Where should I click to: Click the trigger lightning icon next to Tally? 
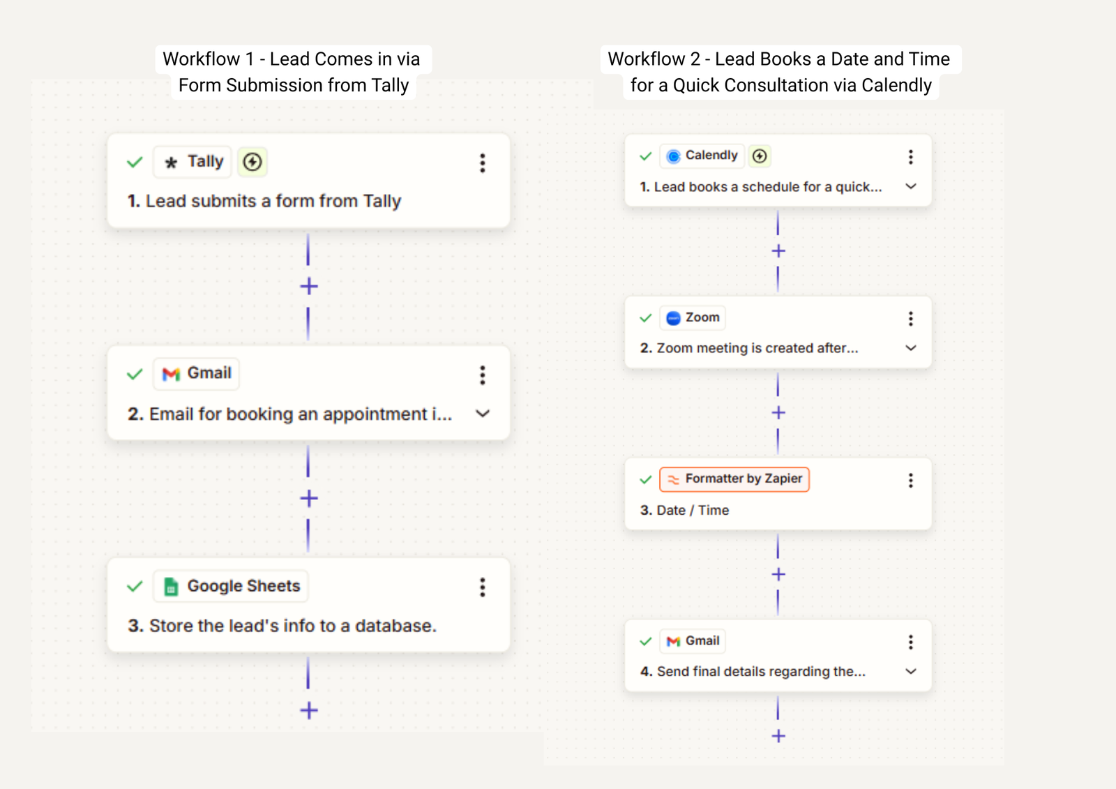click(x=252, y=162)
